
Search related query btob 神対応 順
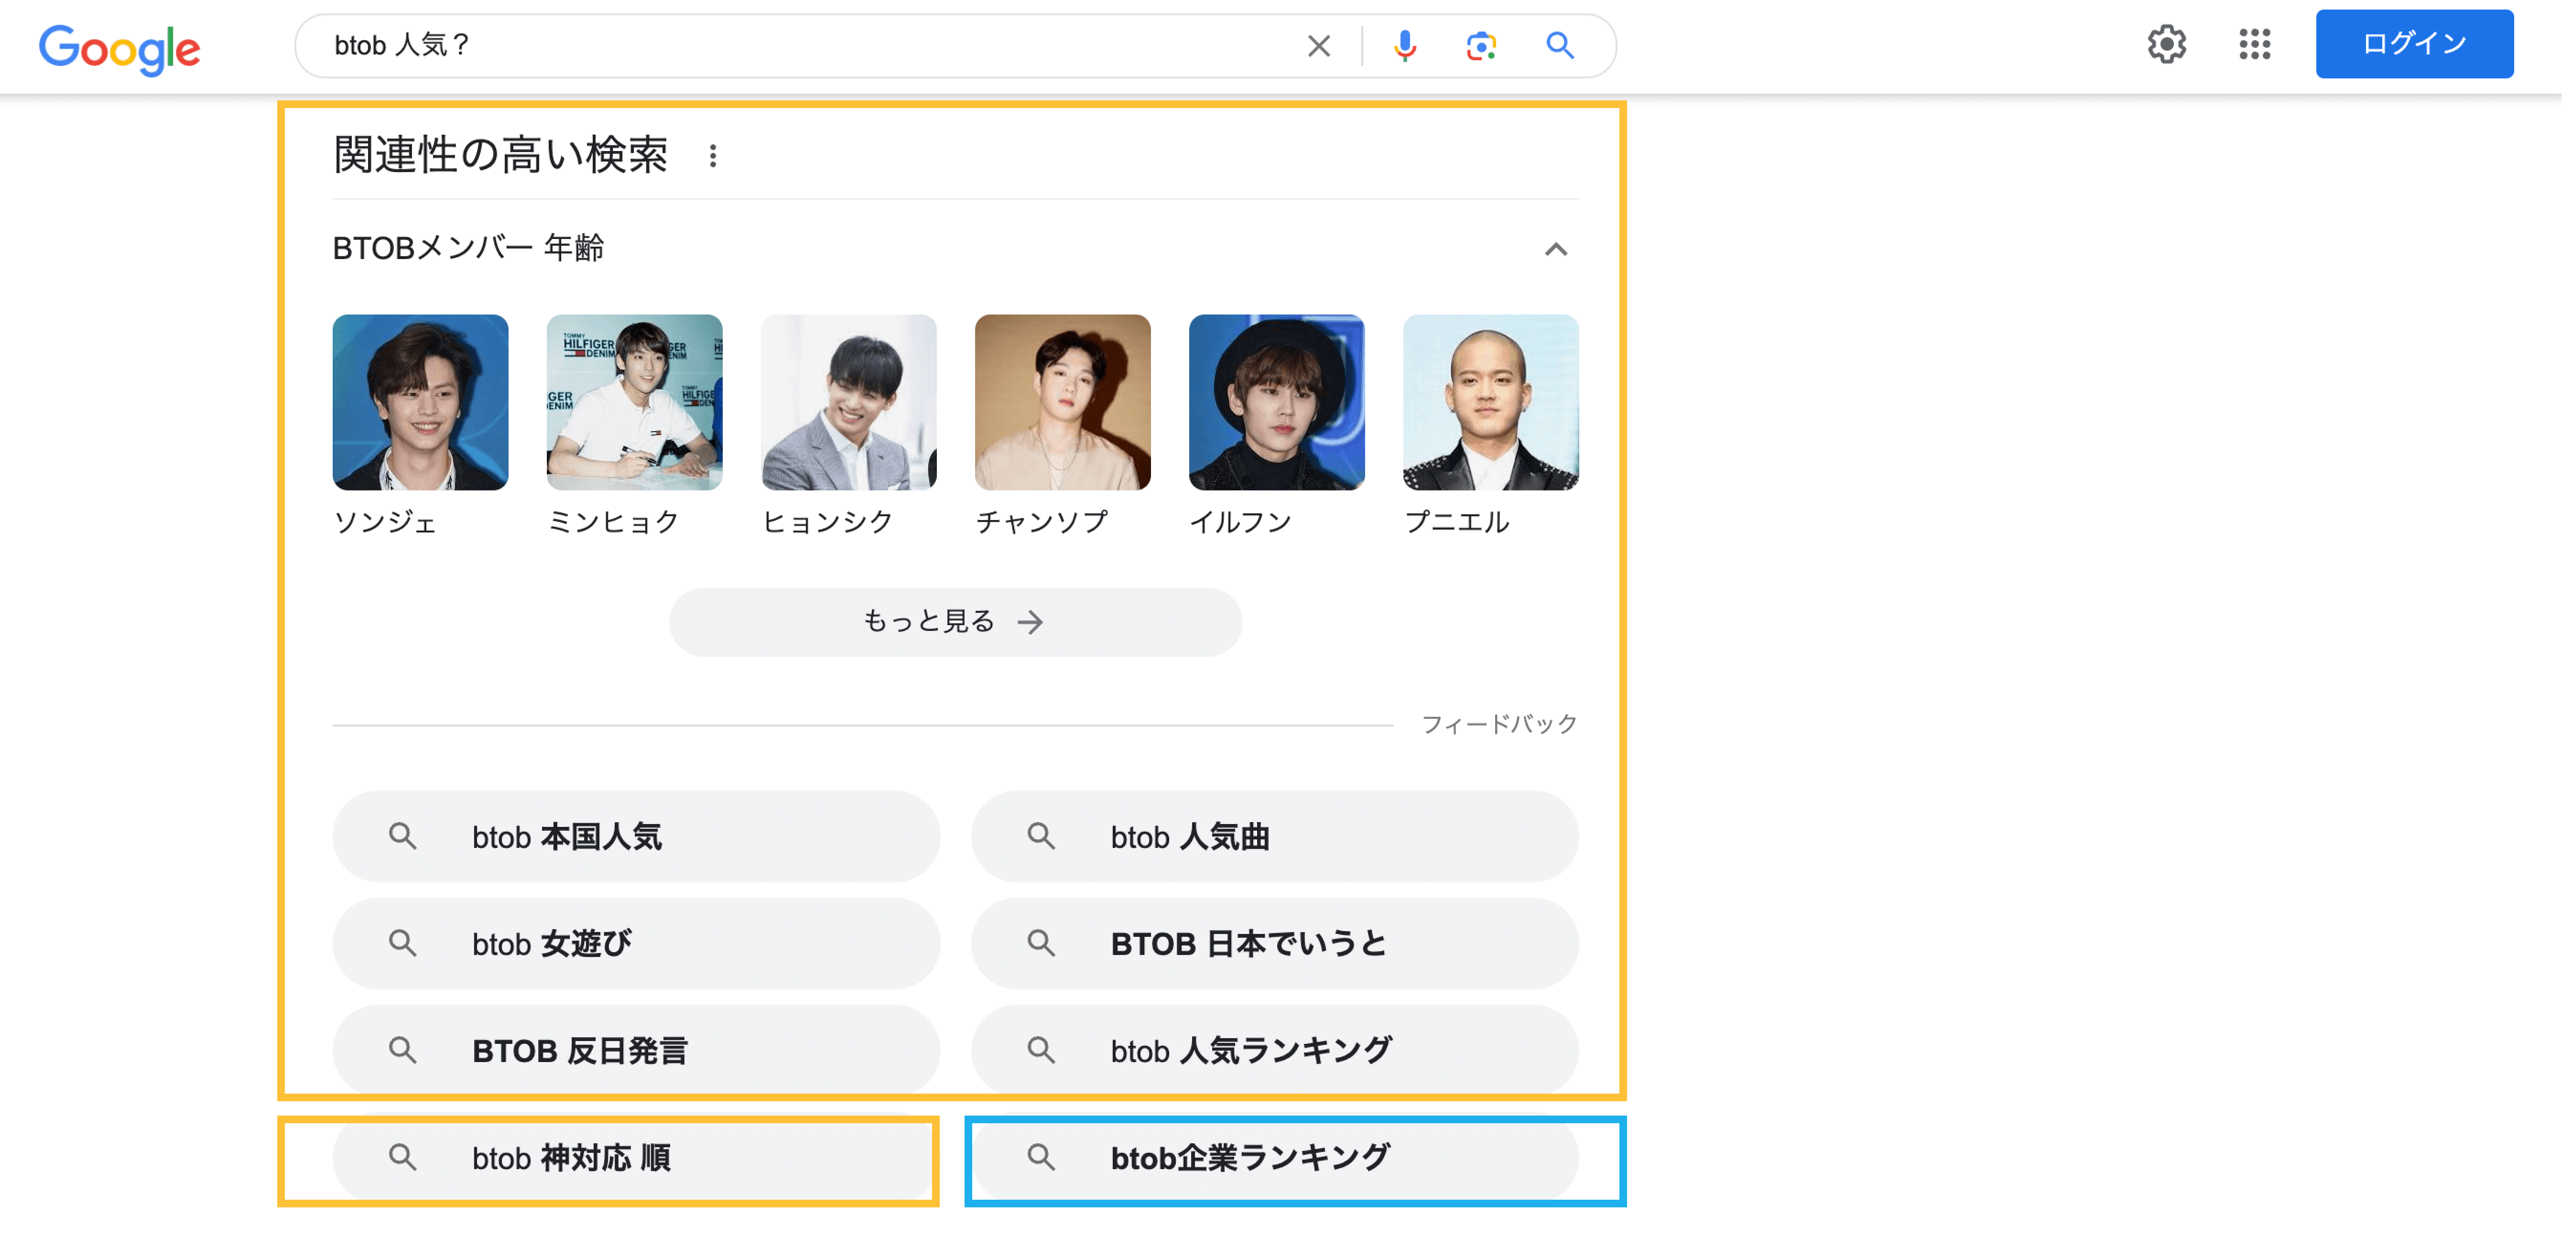[x=636, y=1158]
